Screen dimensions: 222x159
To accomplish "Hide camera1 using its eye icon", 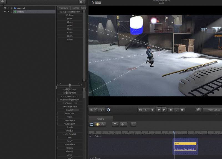I will pos(5,8).
